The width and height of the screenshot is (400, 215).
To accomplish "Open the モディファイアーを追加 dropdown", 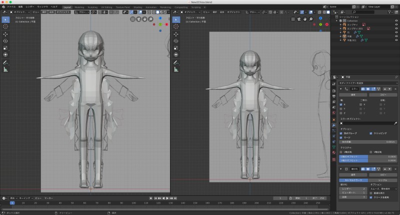I will (x=368, y=82).
